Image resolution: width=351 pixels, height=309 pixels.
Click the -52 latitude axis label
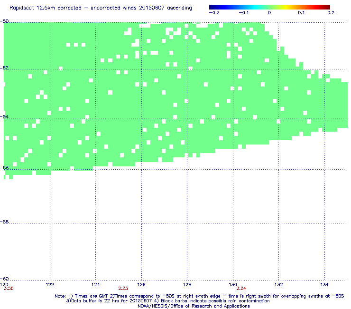(4, 68)
